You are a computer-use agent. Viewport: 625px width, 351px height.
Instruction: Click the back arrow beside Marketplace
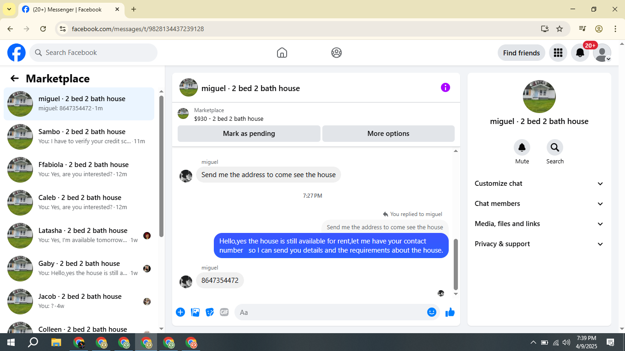(x=15, y=78)
